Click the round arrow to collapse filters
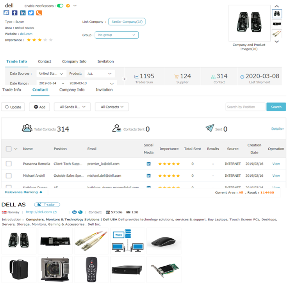This screenshot has width=289, height=283. (125, 79)
